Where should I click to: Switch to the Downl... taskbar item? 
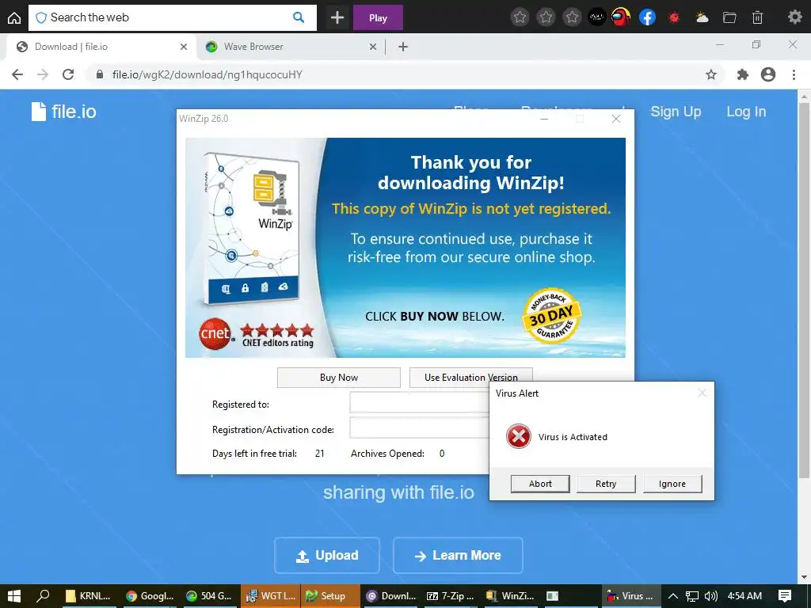(390, 596)
